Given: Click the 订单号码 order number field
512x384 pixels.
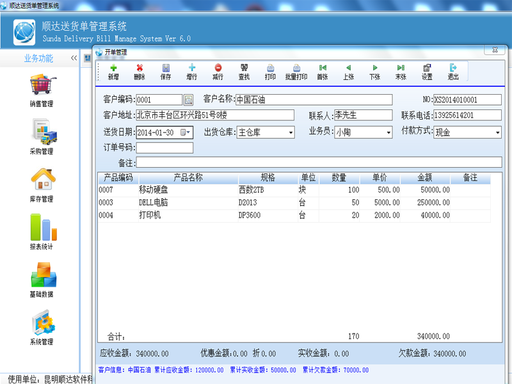Looking at the screenshot, I should point(164,148).
